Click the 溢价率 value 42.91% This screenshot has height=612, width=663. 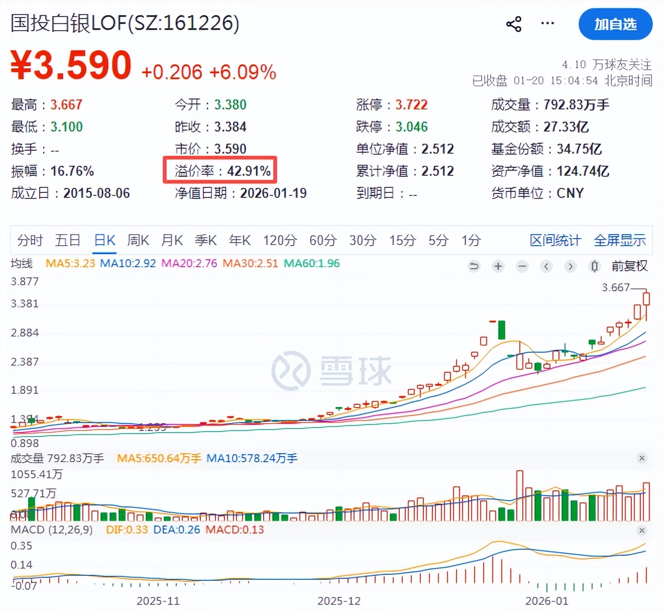(249, 171)
